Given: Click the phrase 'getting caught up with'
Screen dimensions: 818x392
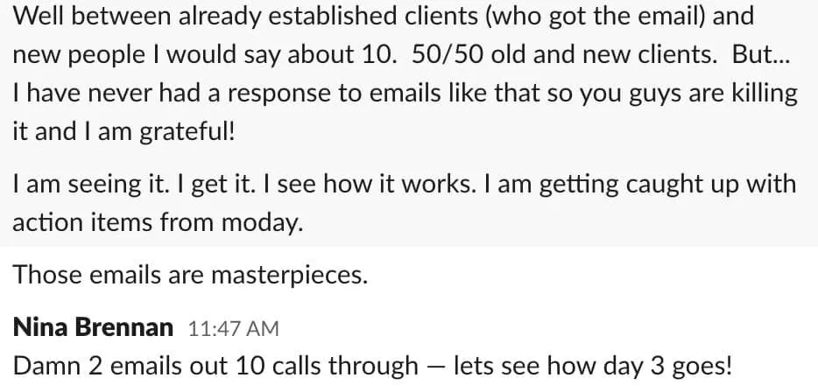Looking at the screenshot, I should [667, 185].
